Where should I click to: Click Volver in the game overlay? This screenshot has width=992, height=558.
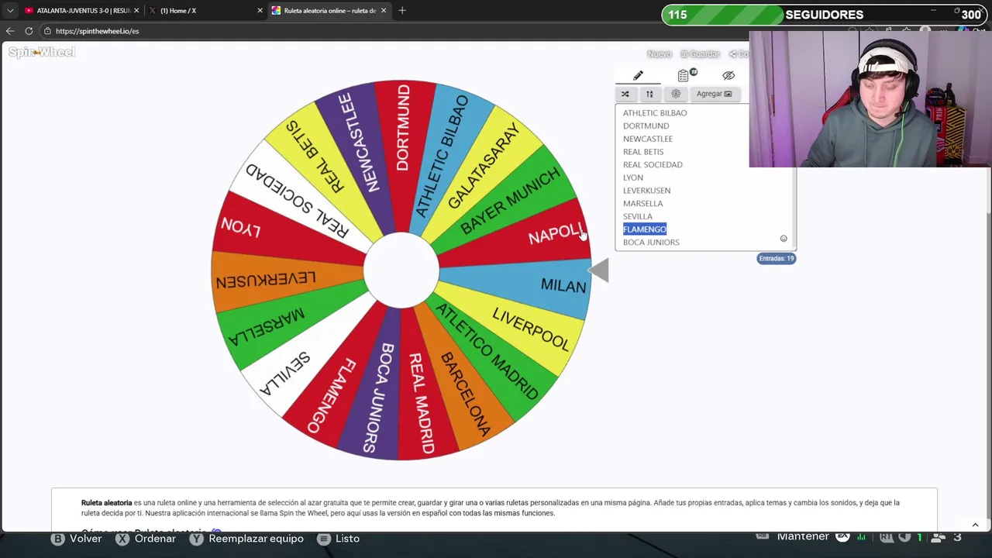[x=77, y=538]
